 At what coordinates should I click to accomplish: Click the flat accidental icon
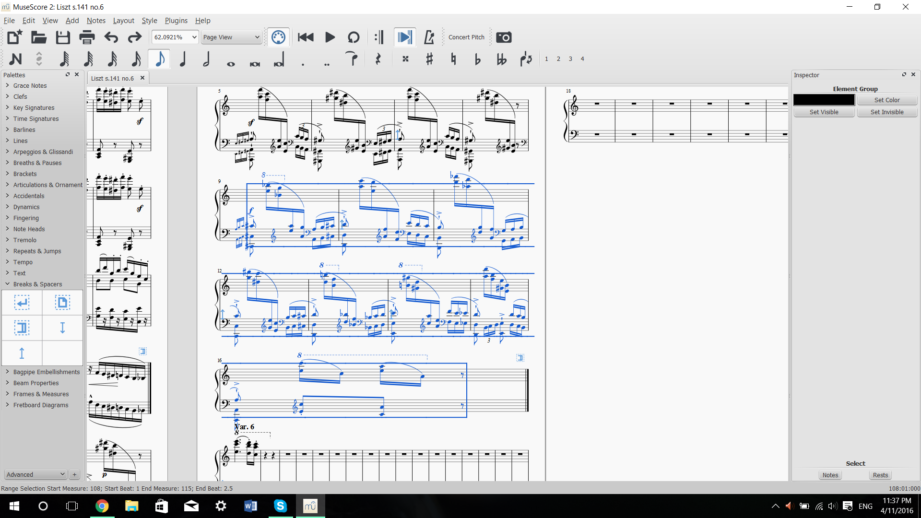(x=476, y=58)
